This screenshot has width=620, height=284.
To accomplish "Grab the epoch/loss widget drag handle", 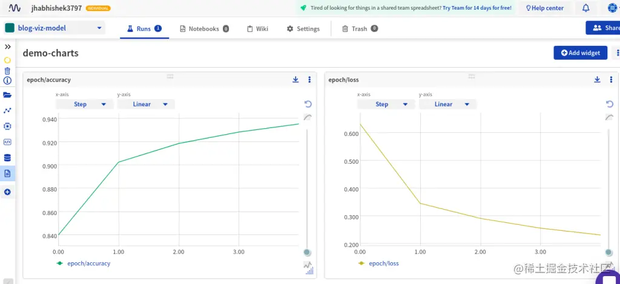I will [471, 77].
